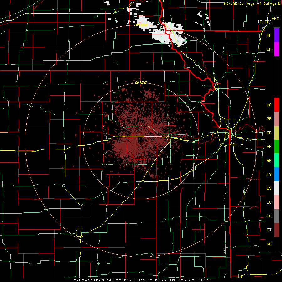Click the UK legend label
282x282 pixels.
(269, 49)
